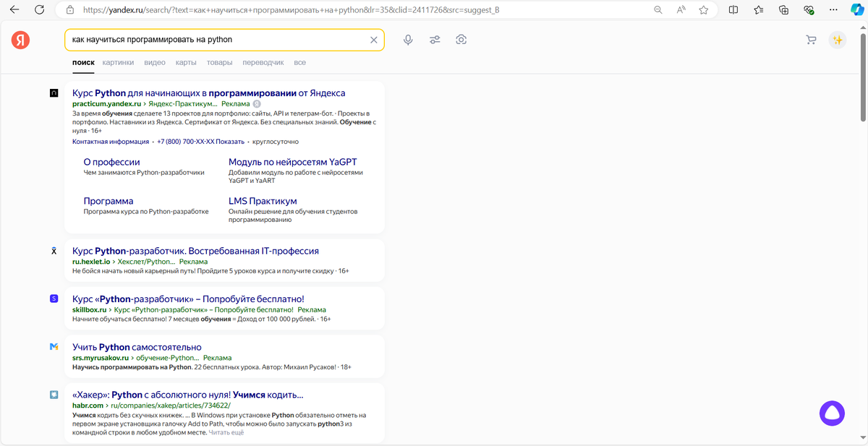Click the habr.com result favicon
This screenshot has width=868, height=446.
coord(54,395)
